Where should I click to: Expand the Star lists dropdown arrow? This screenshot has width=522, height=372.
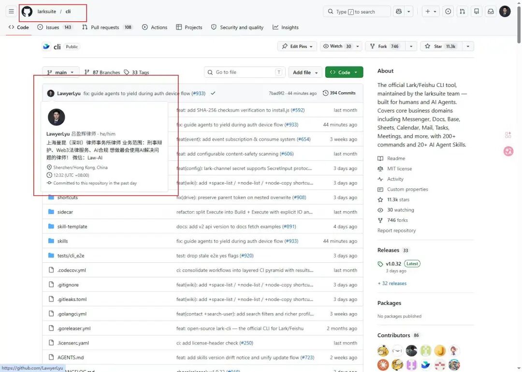pos(468,46)
